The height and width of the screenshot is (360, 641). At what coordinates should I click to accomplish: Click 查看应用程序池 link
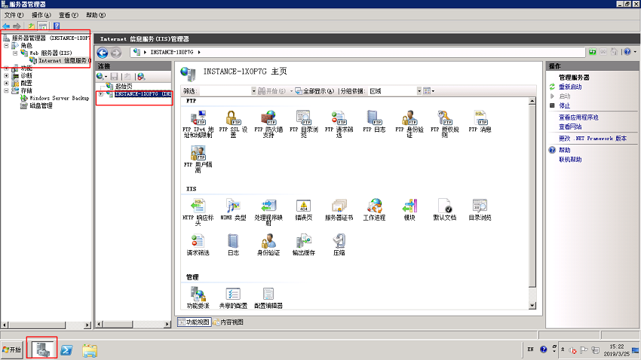click(x=578, y=117)
